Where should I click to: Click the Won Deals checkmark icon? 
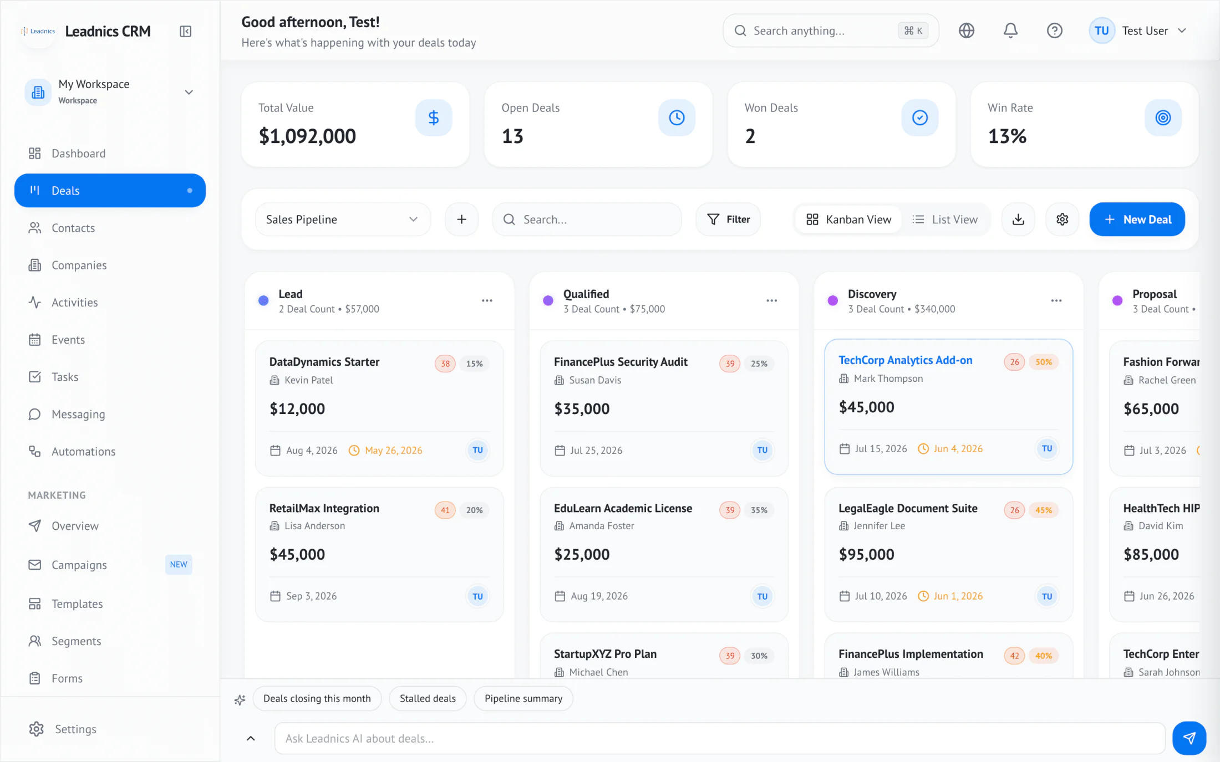click(919, 117)
